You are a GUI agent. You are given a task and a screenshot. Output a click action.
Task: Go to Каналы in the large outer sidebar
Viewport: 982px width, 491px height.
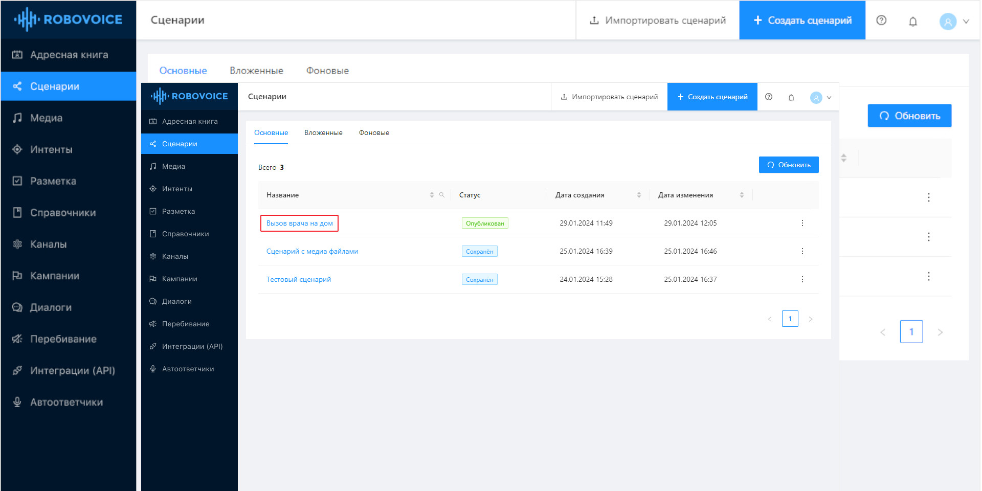click(x=48, y=244)
